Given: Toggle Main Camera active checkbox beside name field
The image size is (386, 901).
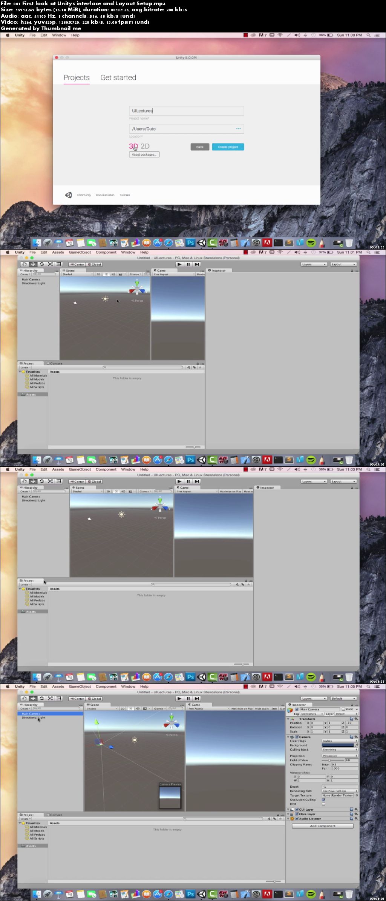Looking at the screenshot, I should click(297, 709).
